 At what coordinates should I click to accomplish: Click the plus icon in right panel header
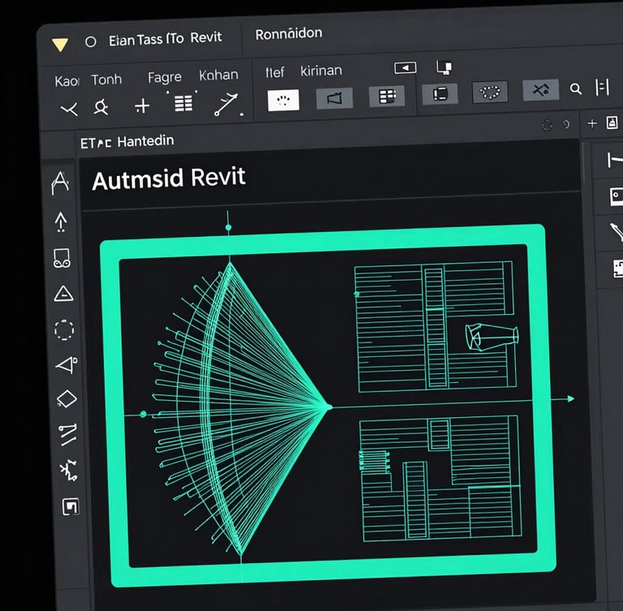592,123
